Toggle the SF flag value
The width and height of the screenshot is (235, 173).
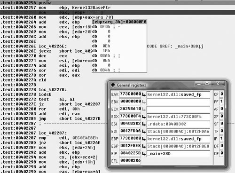pos(221,124)
